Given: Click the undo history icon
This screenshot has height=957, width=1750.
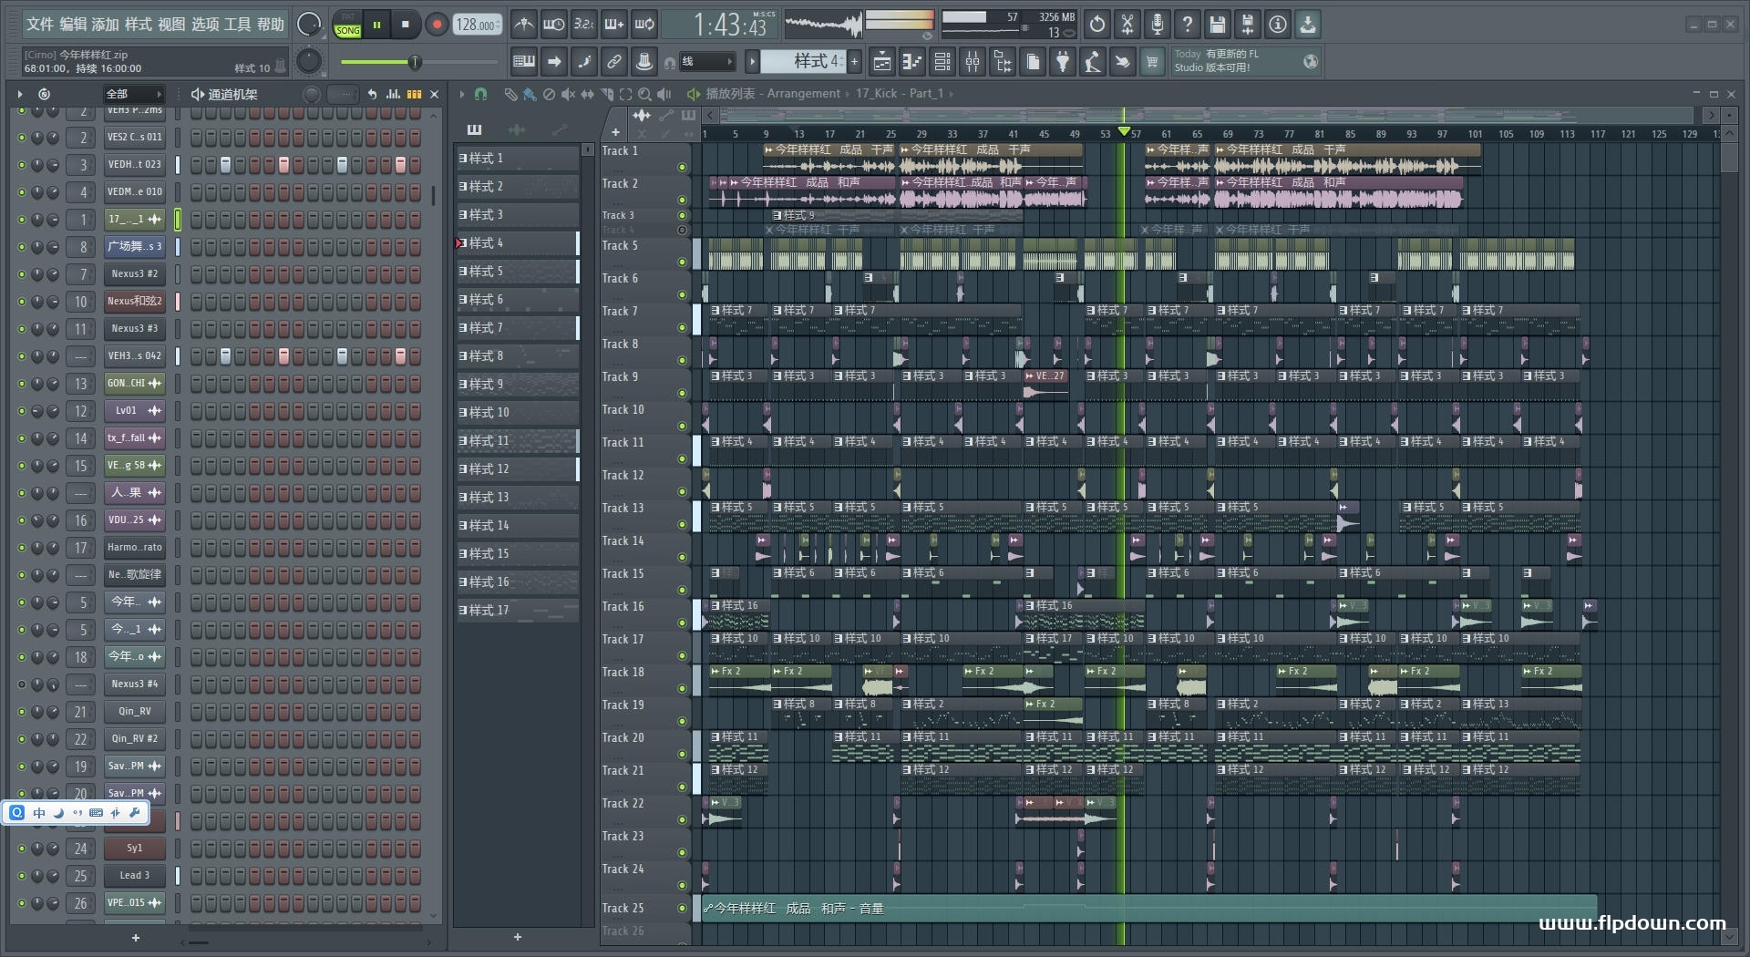Looking at the screenshot, I should pyautogui.click(x=1097, y=25).
